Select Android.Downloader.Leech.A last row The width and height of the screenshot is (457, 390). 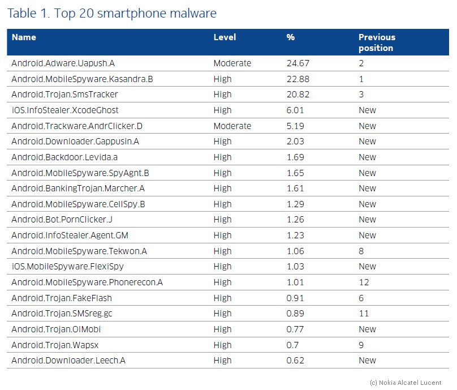point(228,361)
